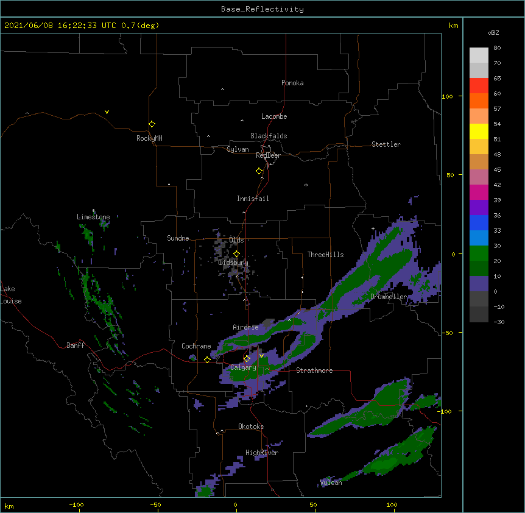525x513 pixels.
Task: Click the Sundre town label
Action: (178, 238)
